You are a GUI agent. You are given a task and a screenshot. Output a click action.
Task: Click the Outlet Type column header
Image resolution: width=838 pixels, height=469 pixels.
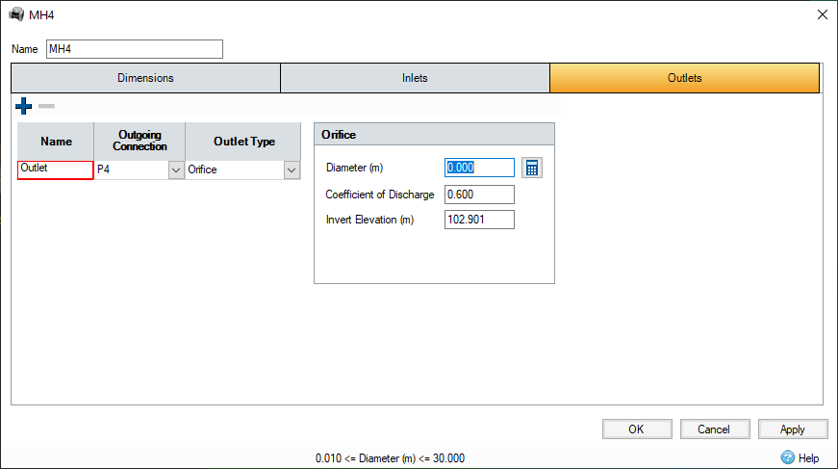243,142
